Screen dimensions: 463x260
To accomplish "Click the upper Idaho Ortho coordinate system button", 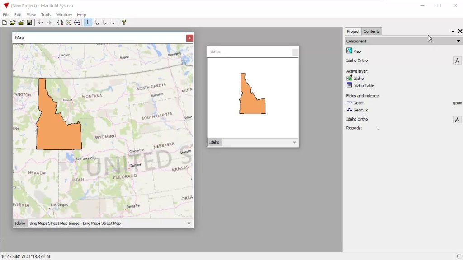I will tap(457, 60).
